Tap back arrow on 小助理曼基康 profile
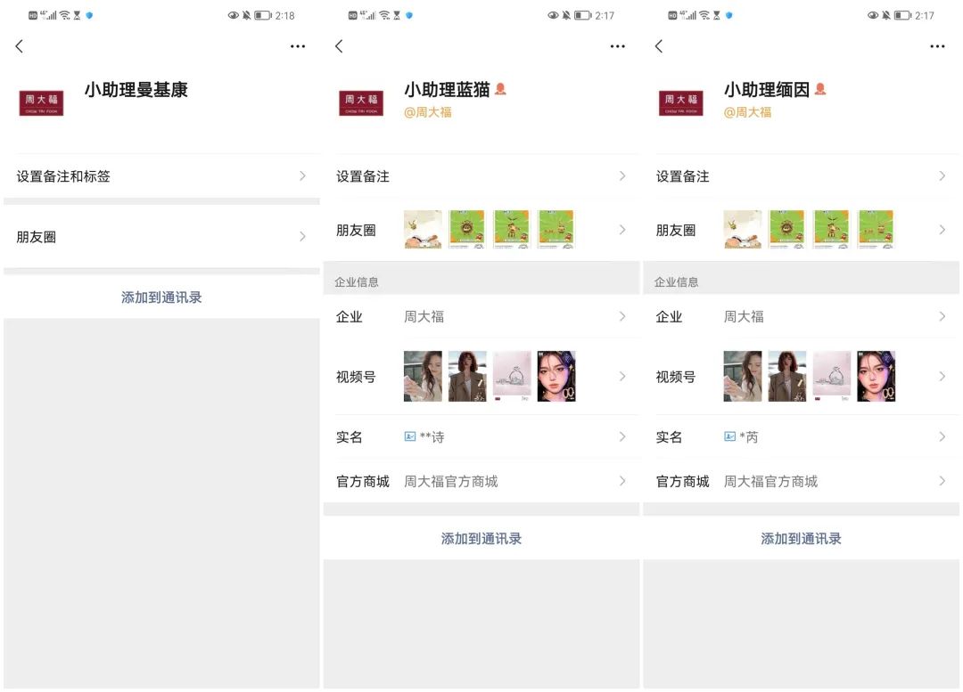The image size is (963, 692). (x=20, y=46)
